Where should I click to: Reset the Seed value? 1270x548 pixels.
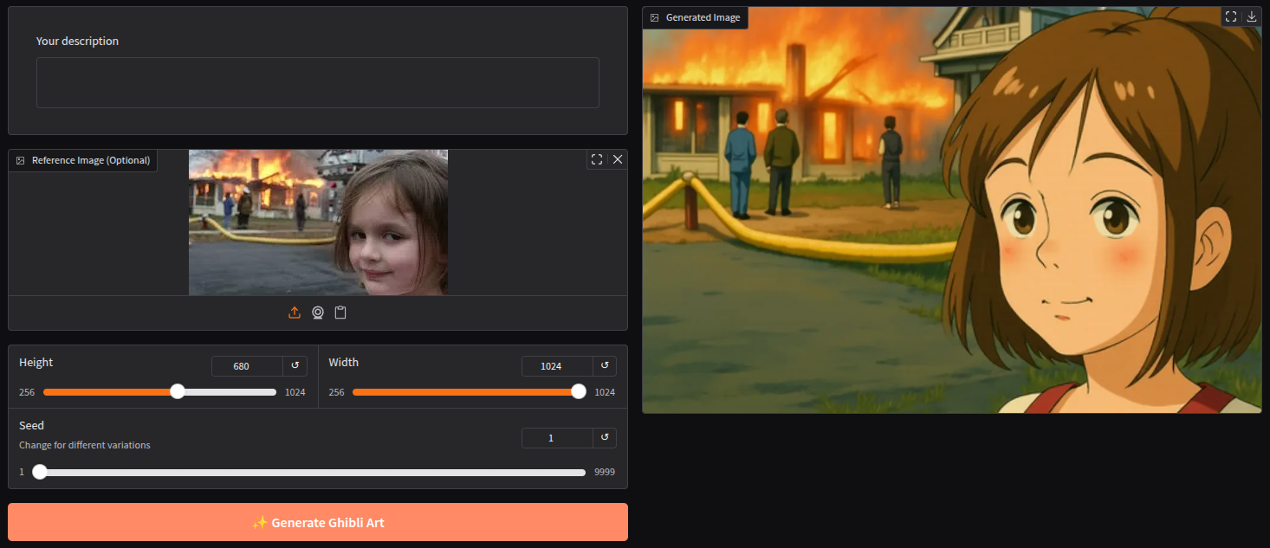pos(605,438)
